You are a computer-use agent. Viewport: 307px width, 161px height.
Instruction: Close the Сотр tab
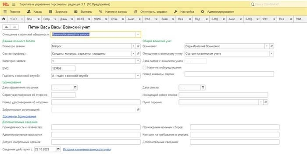55,19
